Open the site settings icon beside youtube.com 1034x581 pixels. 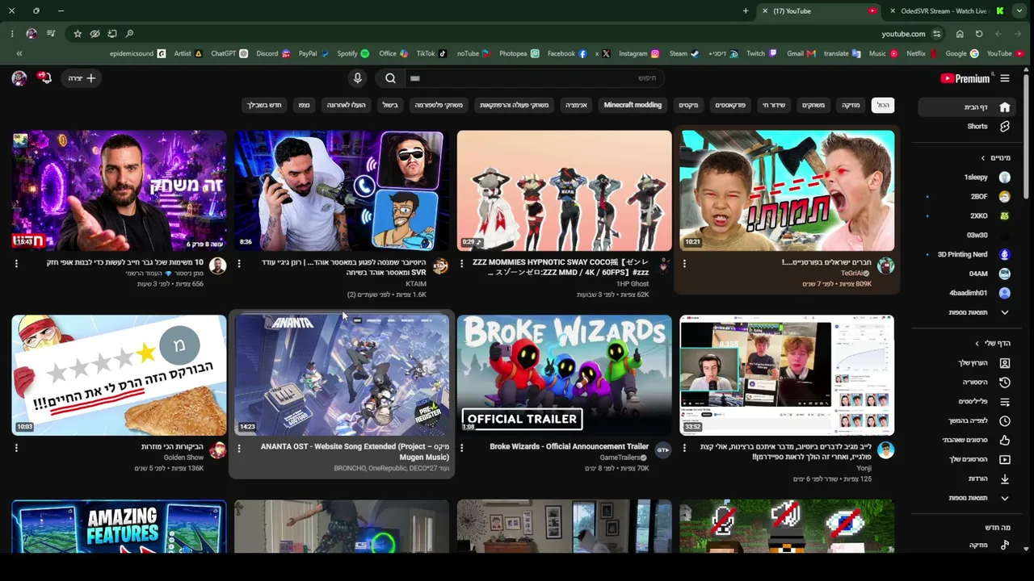(x=936, y=34)
